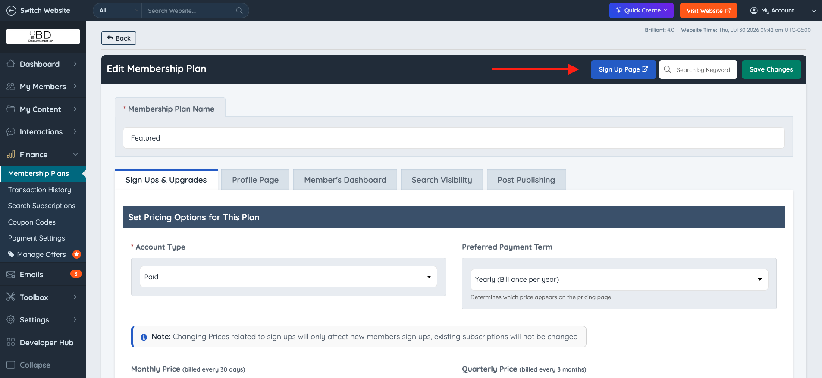This screenshot has height=378, width=822.
Task: Click the Settings gear icon
Action: pyautogui.click(x=11, y=319)
